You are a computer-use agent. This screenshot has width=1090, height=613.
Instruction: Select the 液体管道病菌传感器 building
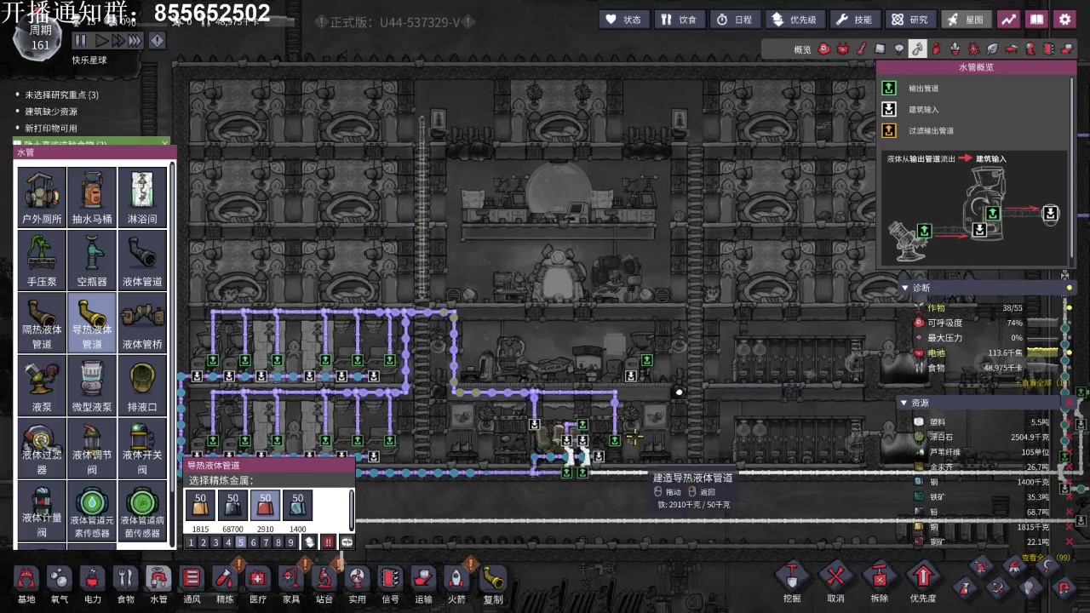(142, 511)
